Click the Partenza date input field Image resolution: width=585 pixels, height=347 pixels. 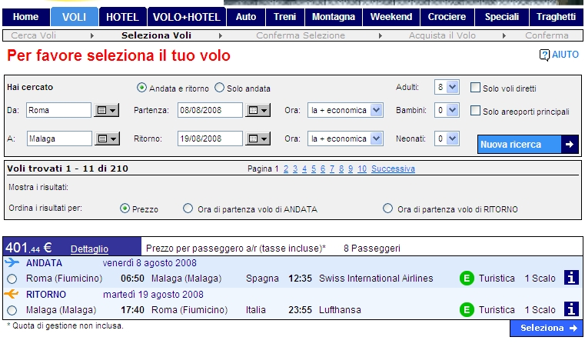coord(209,111)
